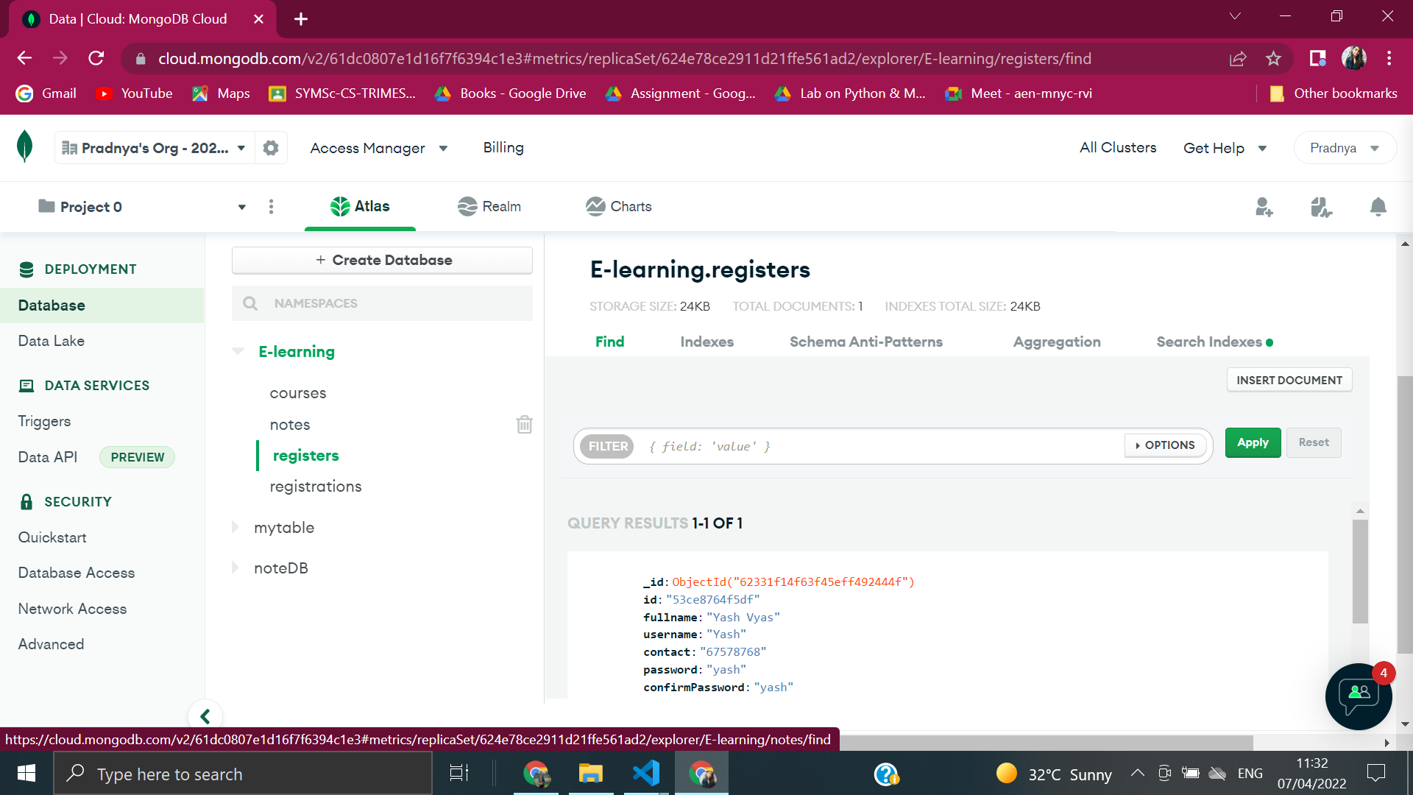Open the support chat bubble
This screenshot has width=1413, height=795.
click(x=1358, y=696)
